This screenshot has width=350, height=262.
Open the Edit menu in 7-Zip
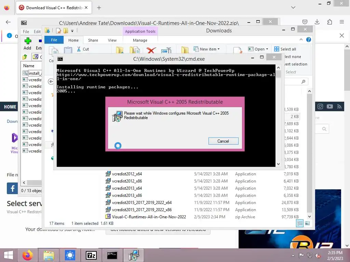37,32
